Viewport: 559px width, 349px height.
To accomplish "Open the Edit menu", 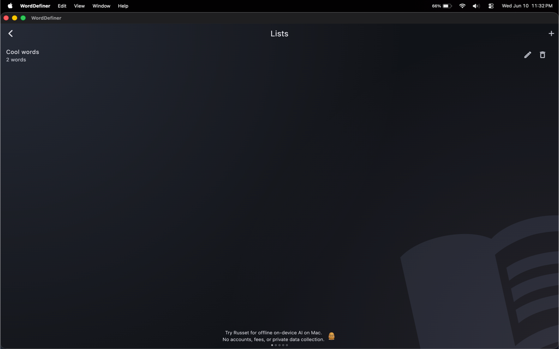I will 62,6.
